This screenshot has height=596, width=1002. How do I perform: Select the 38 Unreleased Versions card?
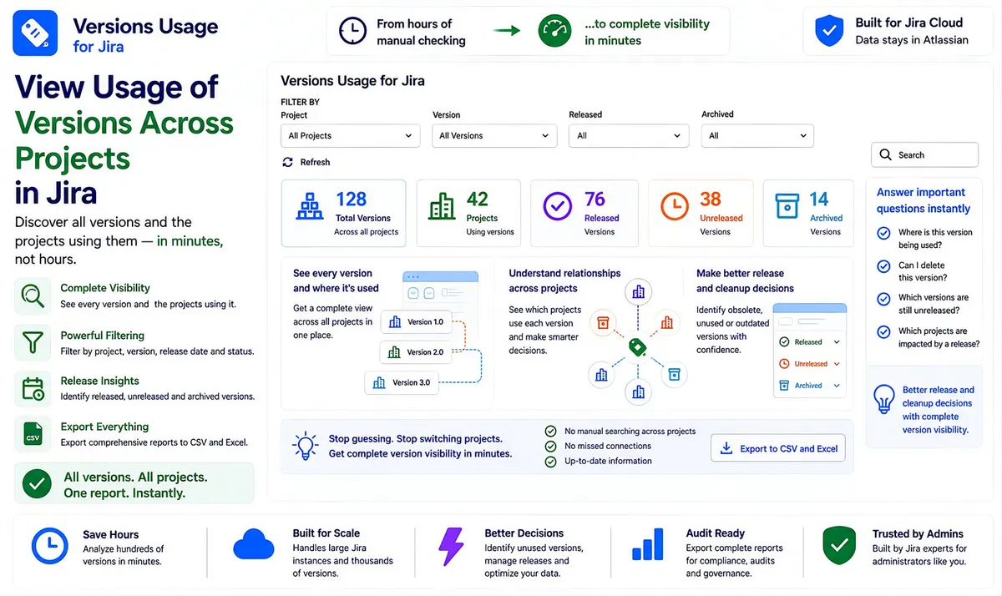click(x=701, y=214)
